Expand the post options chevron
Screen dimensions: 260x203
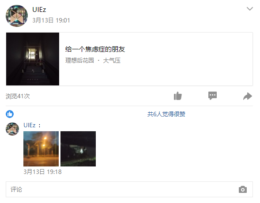pyautogui.click(x=250, y=9)
